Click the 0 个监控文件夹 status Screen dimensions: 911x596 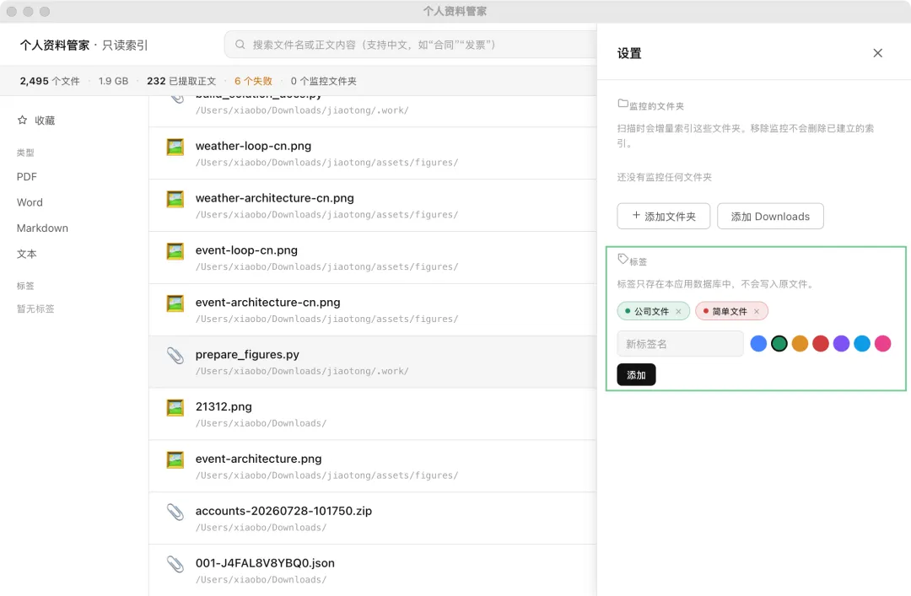click(324, 81)
